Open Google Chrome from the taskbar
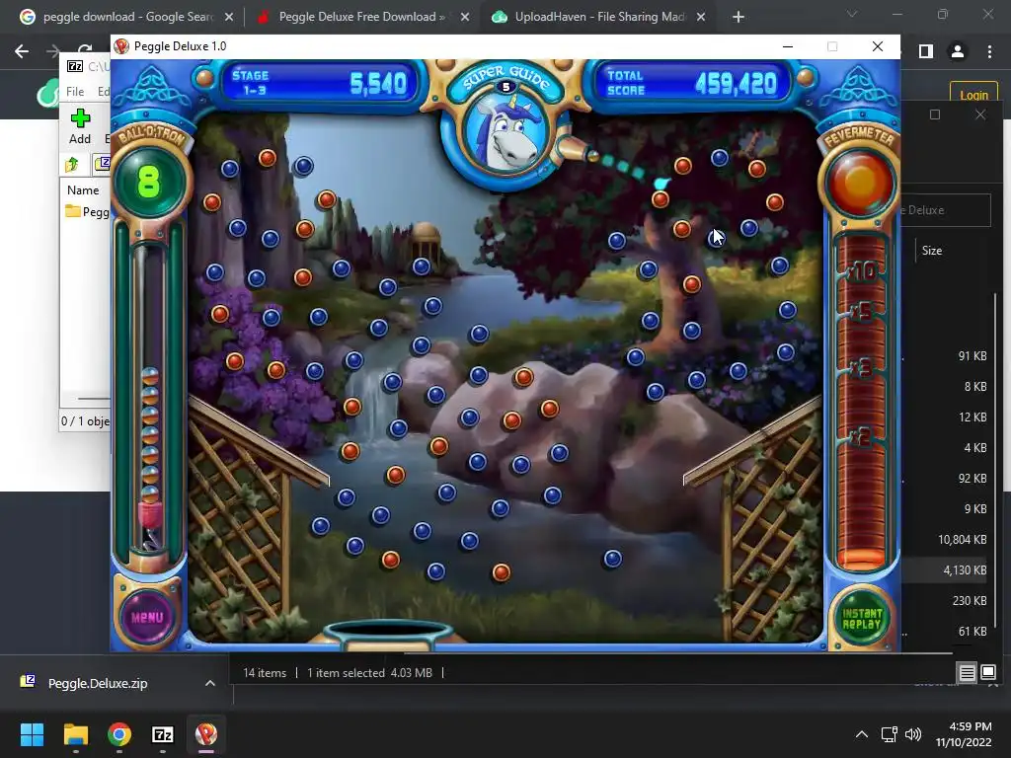The width and height of the screenshot is (1011, 758). (119, 734)
